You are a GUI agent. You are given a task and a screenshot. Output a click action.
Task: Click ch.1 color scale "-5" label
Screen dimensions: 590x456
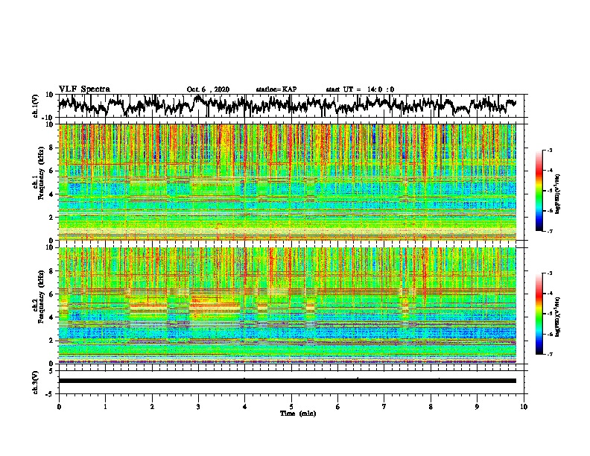(549, 191)
